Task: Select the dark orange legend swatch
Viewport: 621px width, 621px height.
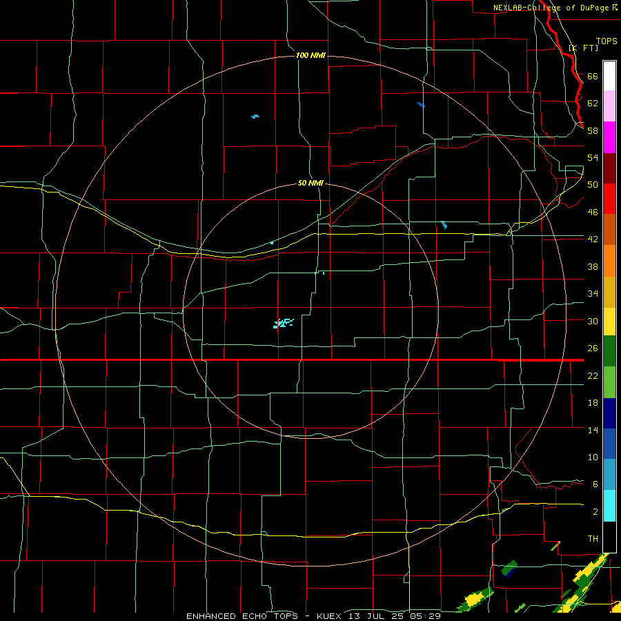Action: pos(609,230)
